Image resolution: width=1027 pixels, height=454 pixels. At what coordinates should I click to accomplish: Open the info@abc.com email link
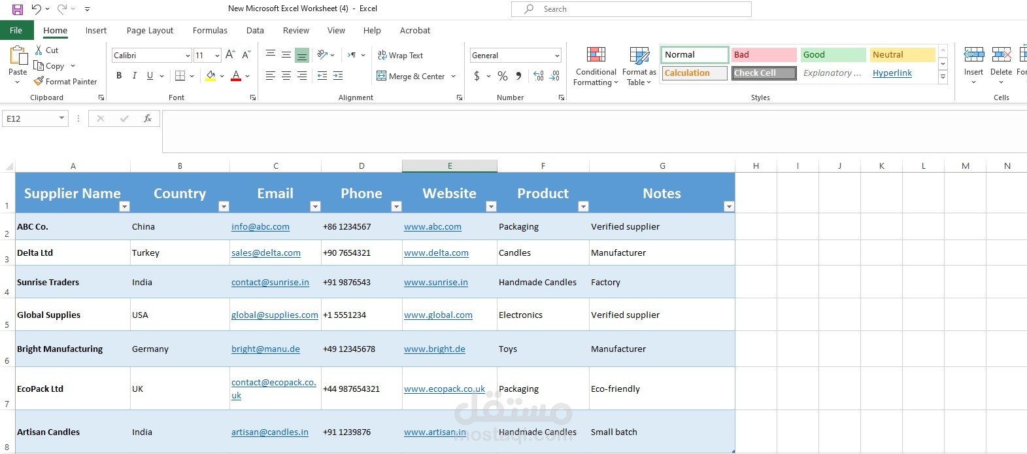(x=260, y=227)
